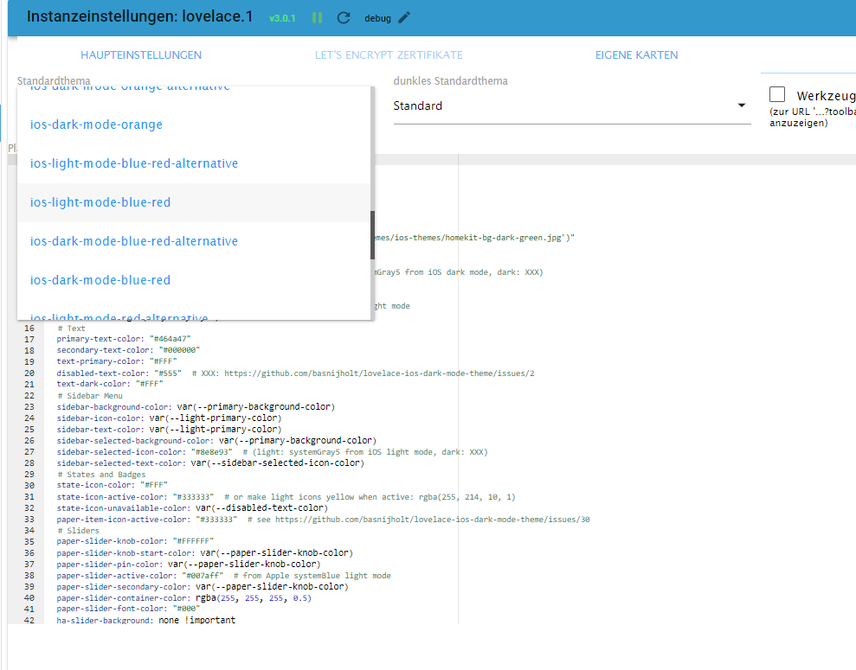Pause the lovelace.1 instance
This screenshot has height=670, width=856.
tap(318, 17)
